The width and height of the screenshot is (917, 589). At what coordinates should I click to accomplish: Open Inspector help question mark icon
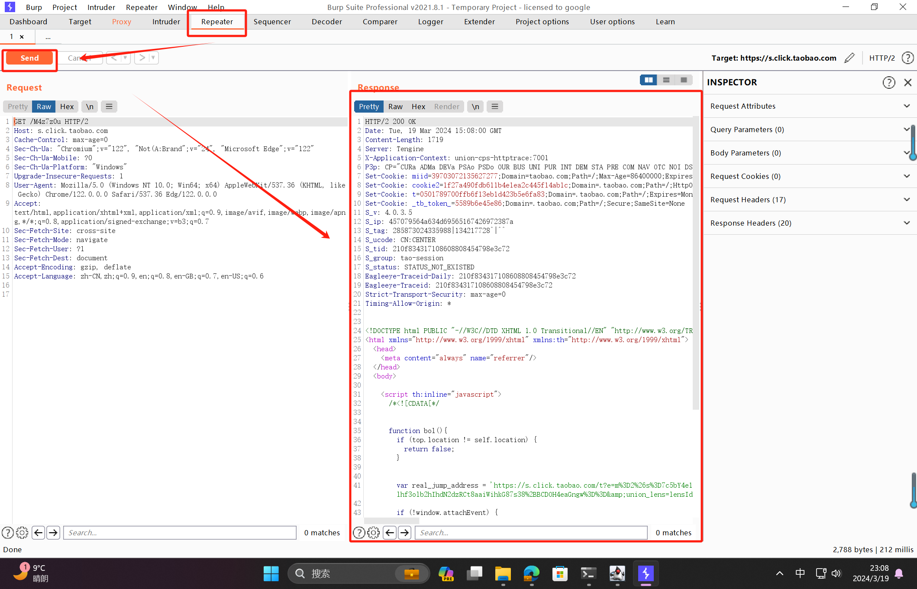tap(888, 82)
